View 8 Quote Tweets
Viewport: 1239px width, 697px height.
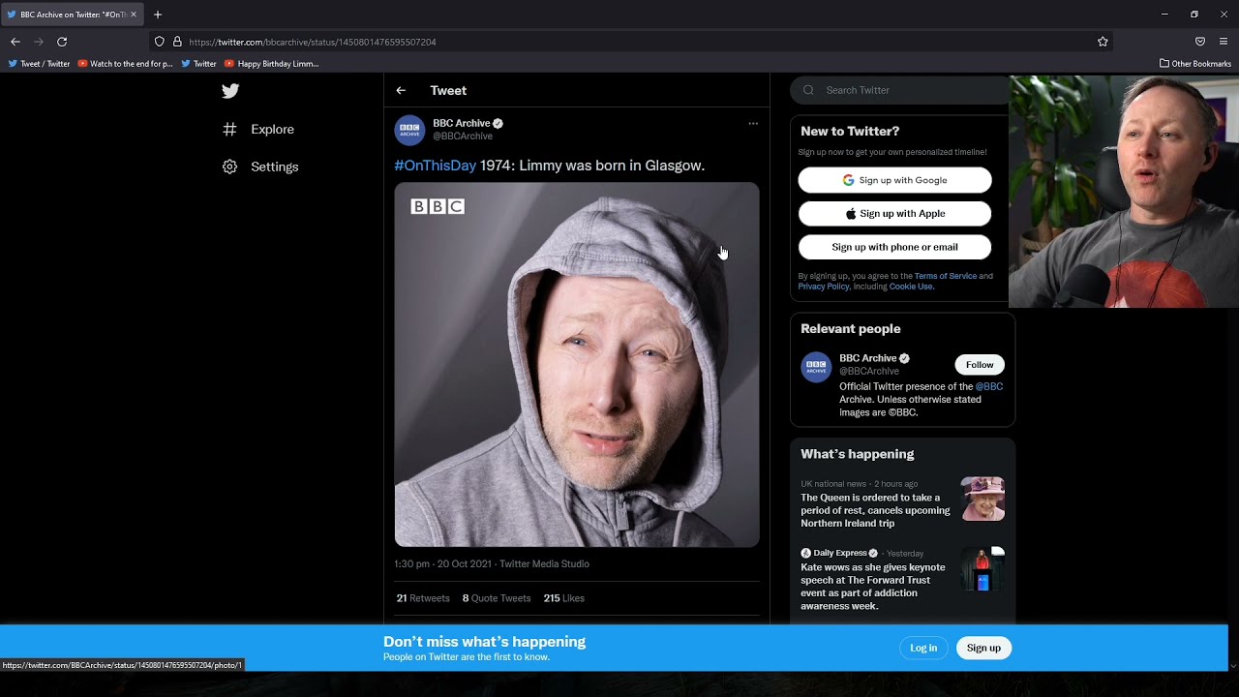tap(497, 598)
